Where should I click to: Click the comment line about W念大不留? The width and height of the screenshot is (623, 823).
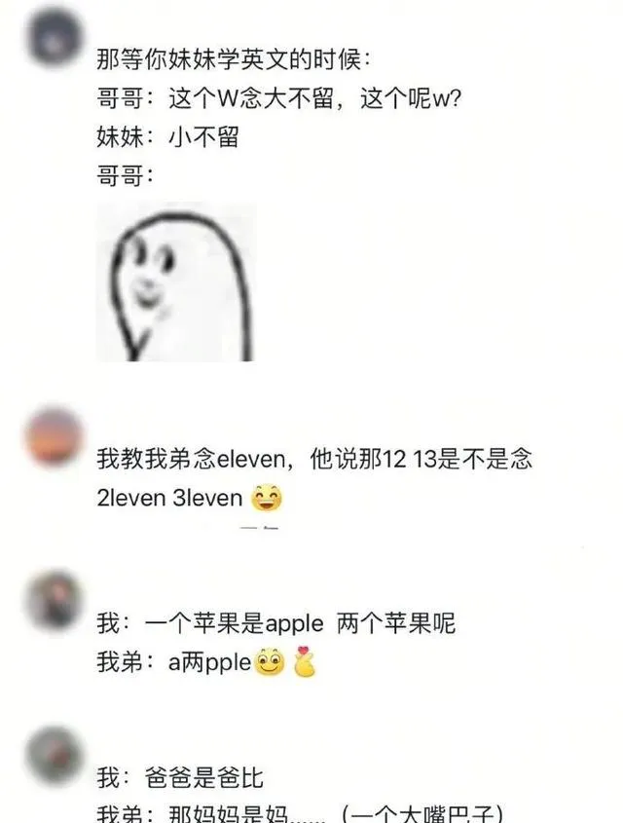[278, 98]
